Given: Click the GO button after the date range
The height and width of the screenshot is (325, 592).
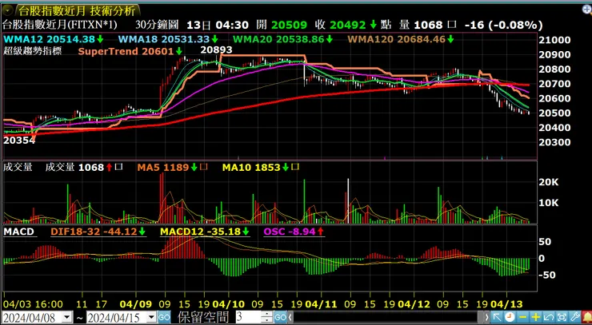Looking at the screenshot, I should 163,318.
